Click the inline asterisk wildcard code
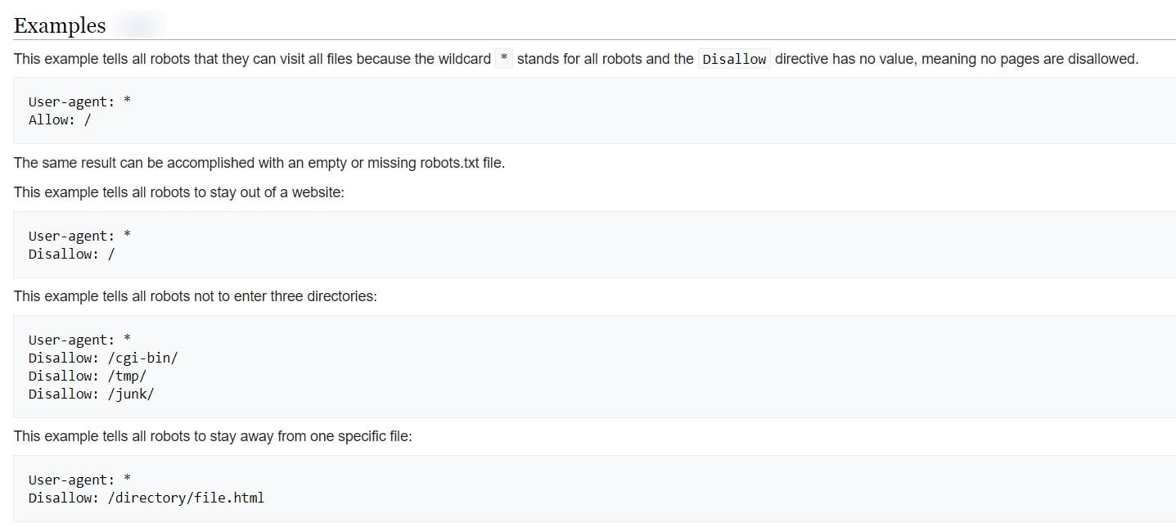 (504, 59)
